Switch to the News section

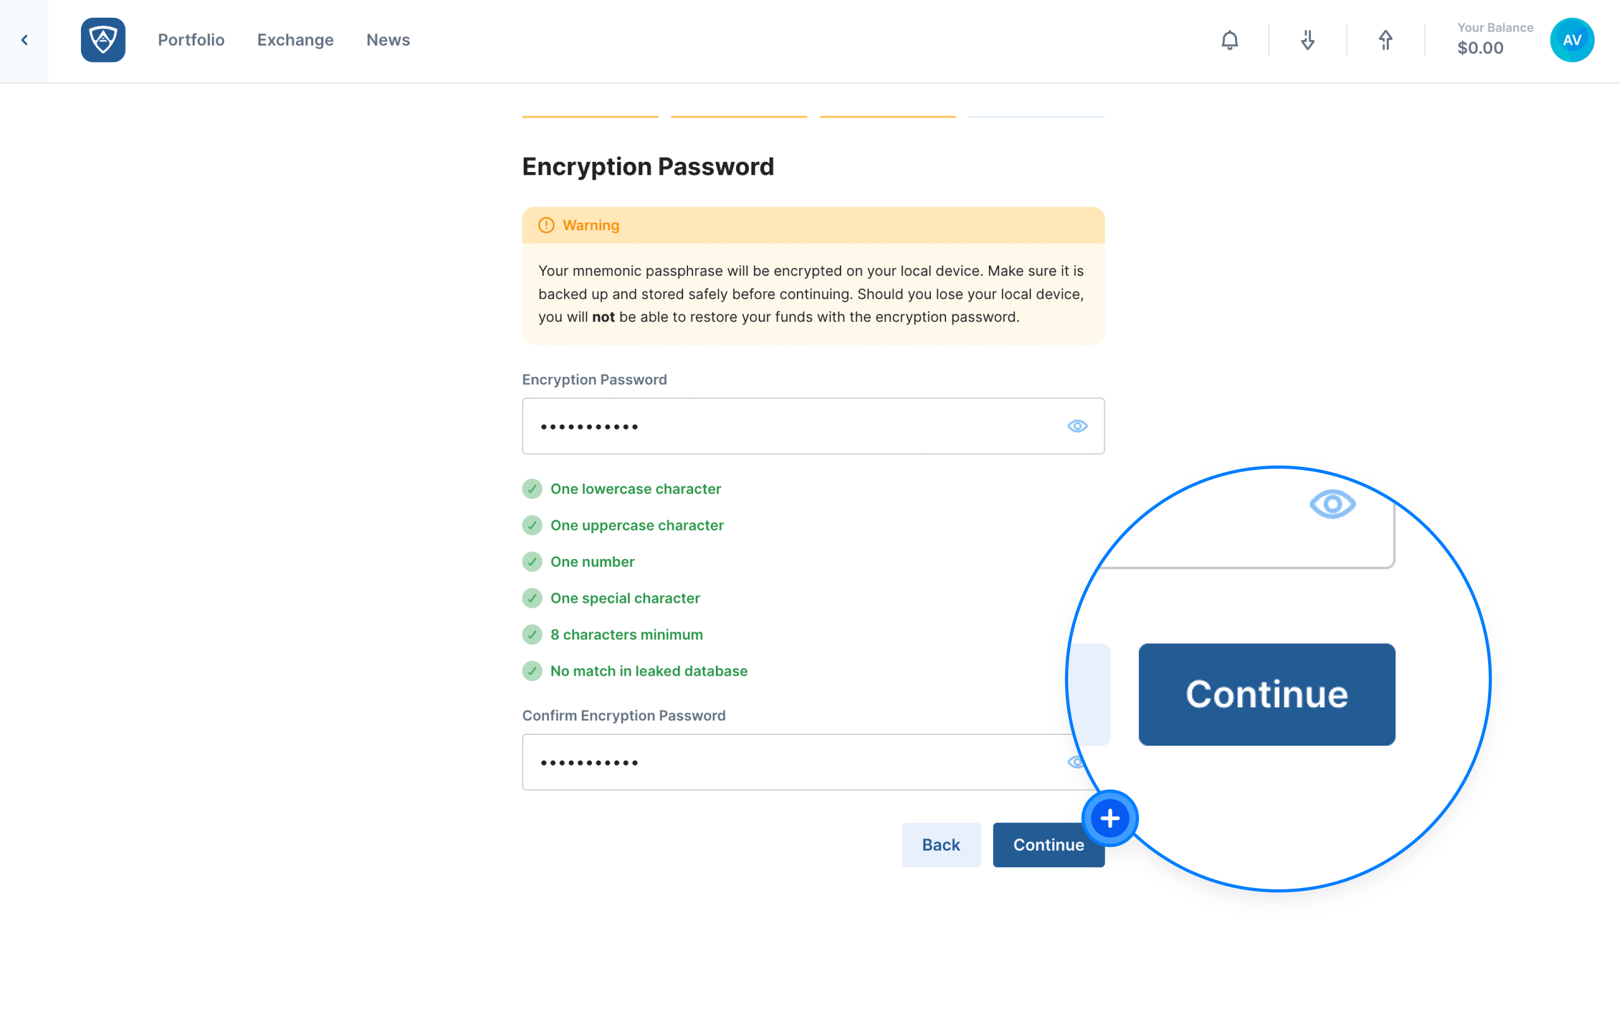point(388,40)
